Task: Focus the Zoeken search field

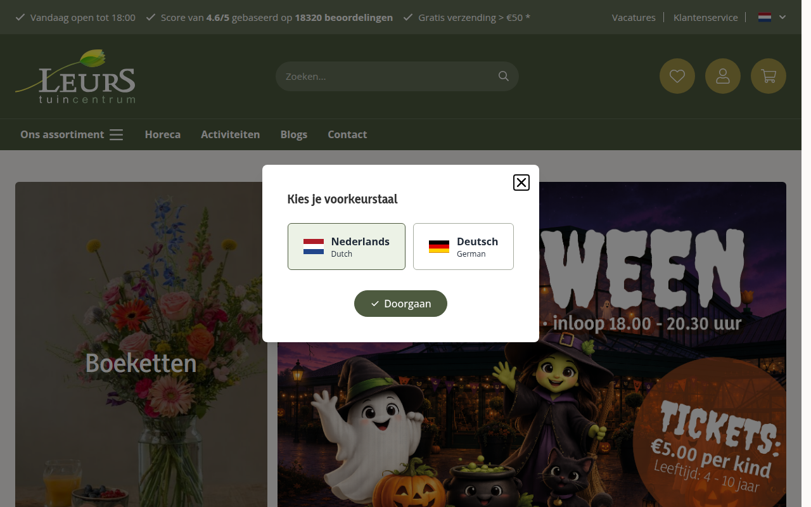Action: tap(397, 76)
